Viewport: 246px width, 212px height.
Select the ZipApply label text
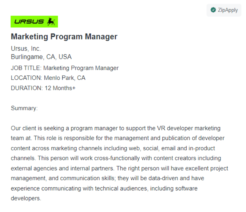[x=227, y=10]
